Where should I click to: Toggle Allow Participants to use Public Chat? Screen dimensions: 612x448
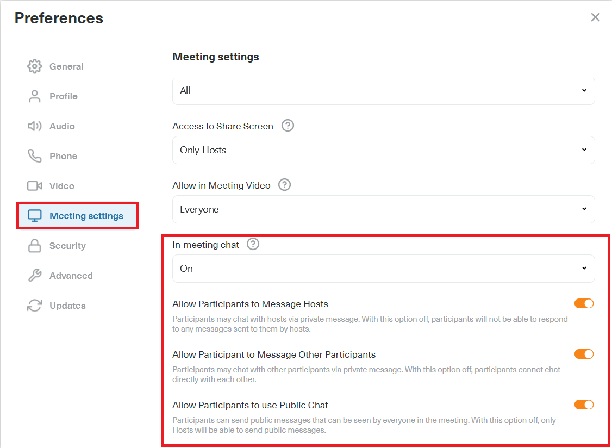pyautogui.click(x=584, y=405)
